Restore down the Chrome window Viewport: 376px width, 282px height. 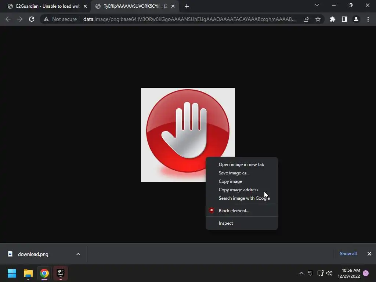(351, 5)
